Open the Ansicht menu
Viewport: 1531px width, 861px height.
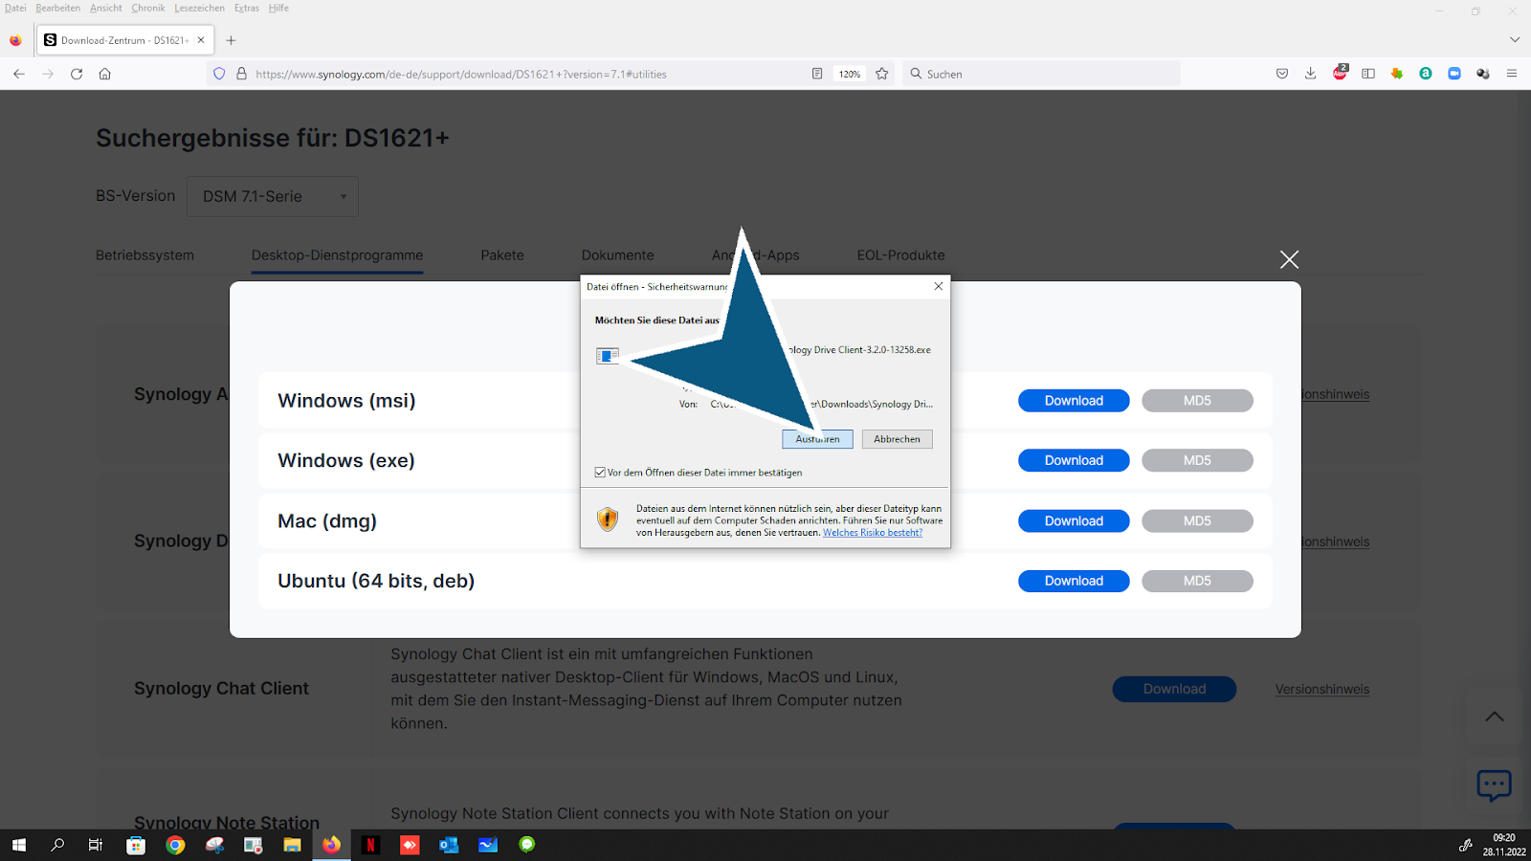106,8
